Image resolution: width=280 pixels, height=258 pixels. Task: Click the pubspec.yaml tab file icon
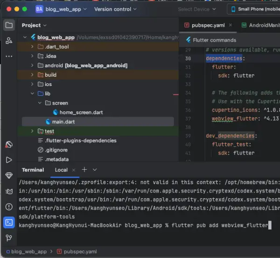click(x=187, y=25)
